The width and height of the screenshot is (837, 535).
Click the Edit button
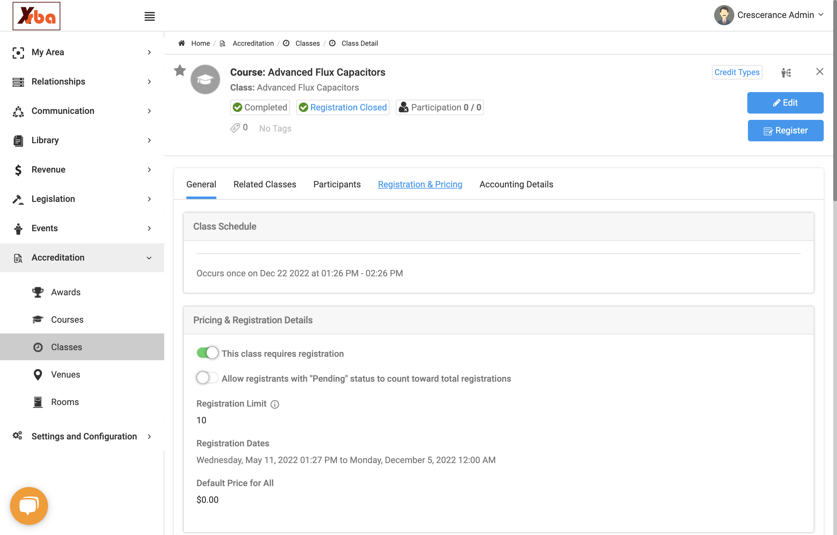tap(785, 103)
